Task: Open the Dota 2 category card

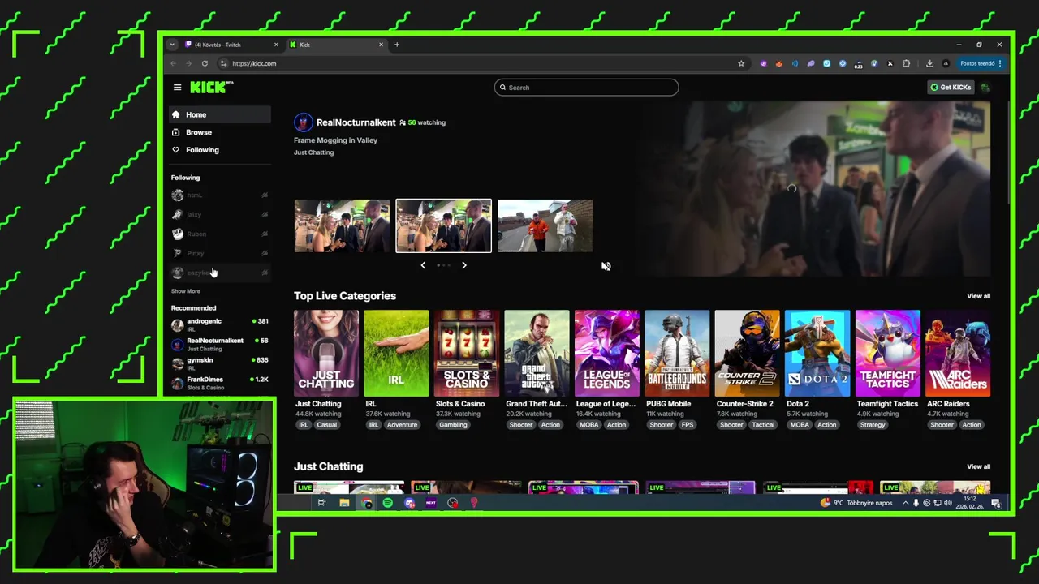Action: point(817,353)
